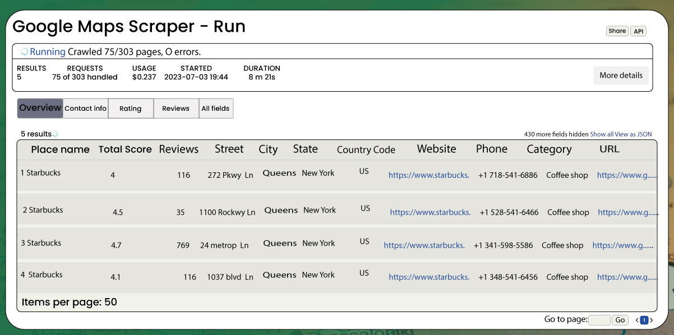674x335 pixels.
Task: Open Starbucks website link in row 2
Action: click(x=430, y=213)
